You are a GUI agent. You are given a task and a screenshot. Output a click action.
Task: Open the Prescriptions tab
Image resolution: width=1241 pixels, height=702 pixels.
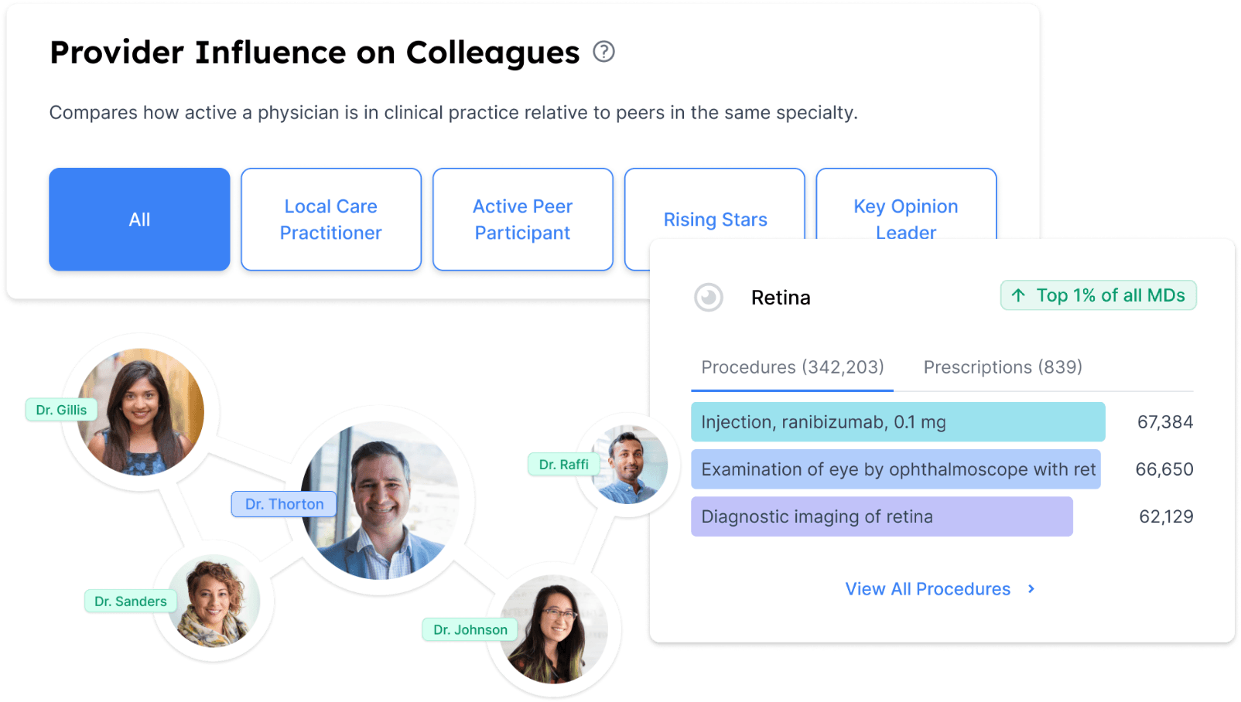pos(1003,367)
